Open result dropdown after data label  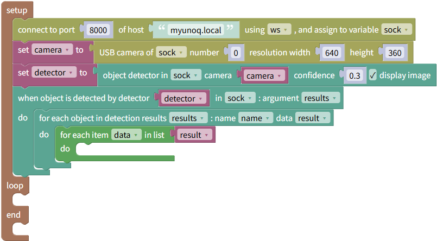[x=313, y=118]
